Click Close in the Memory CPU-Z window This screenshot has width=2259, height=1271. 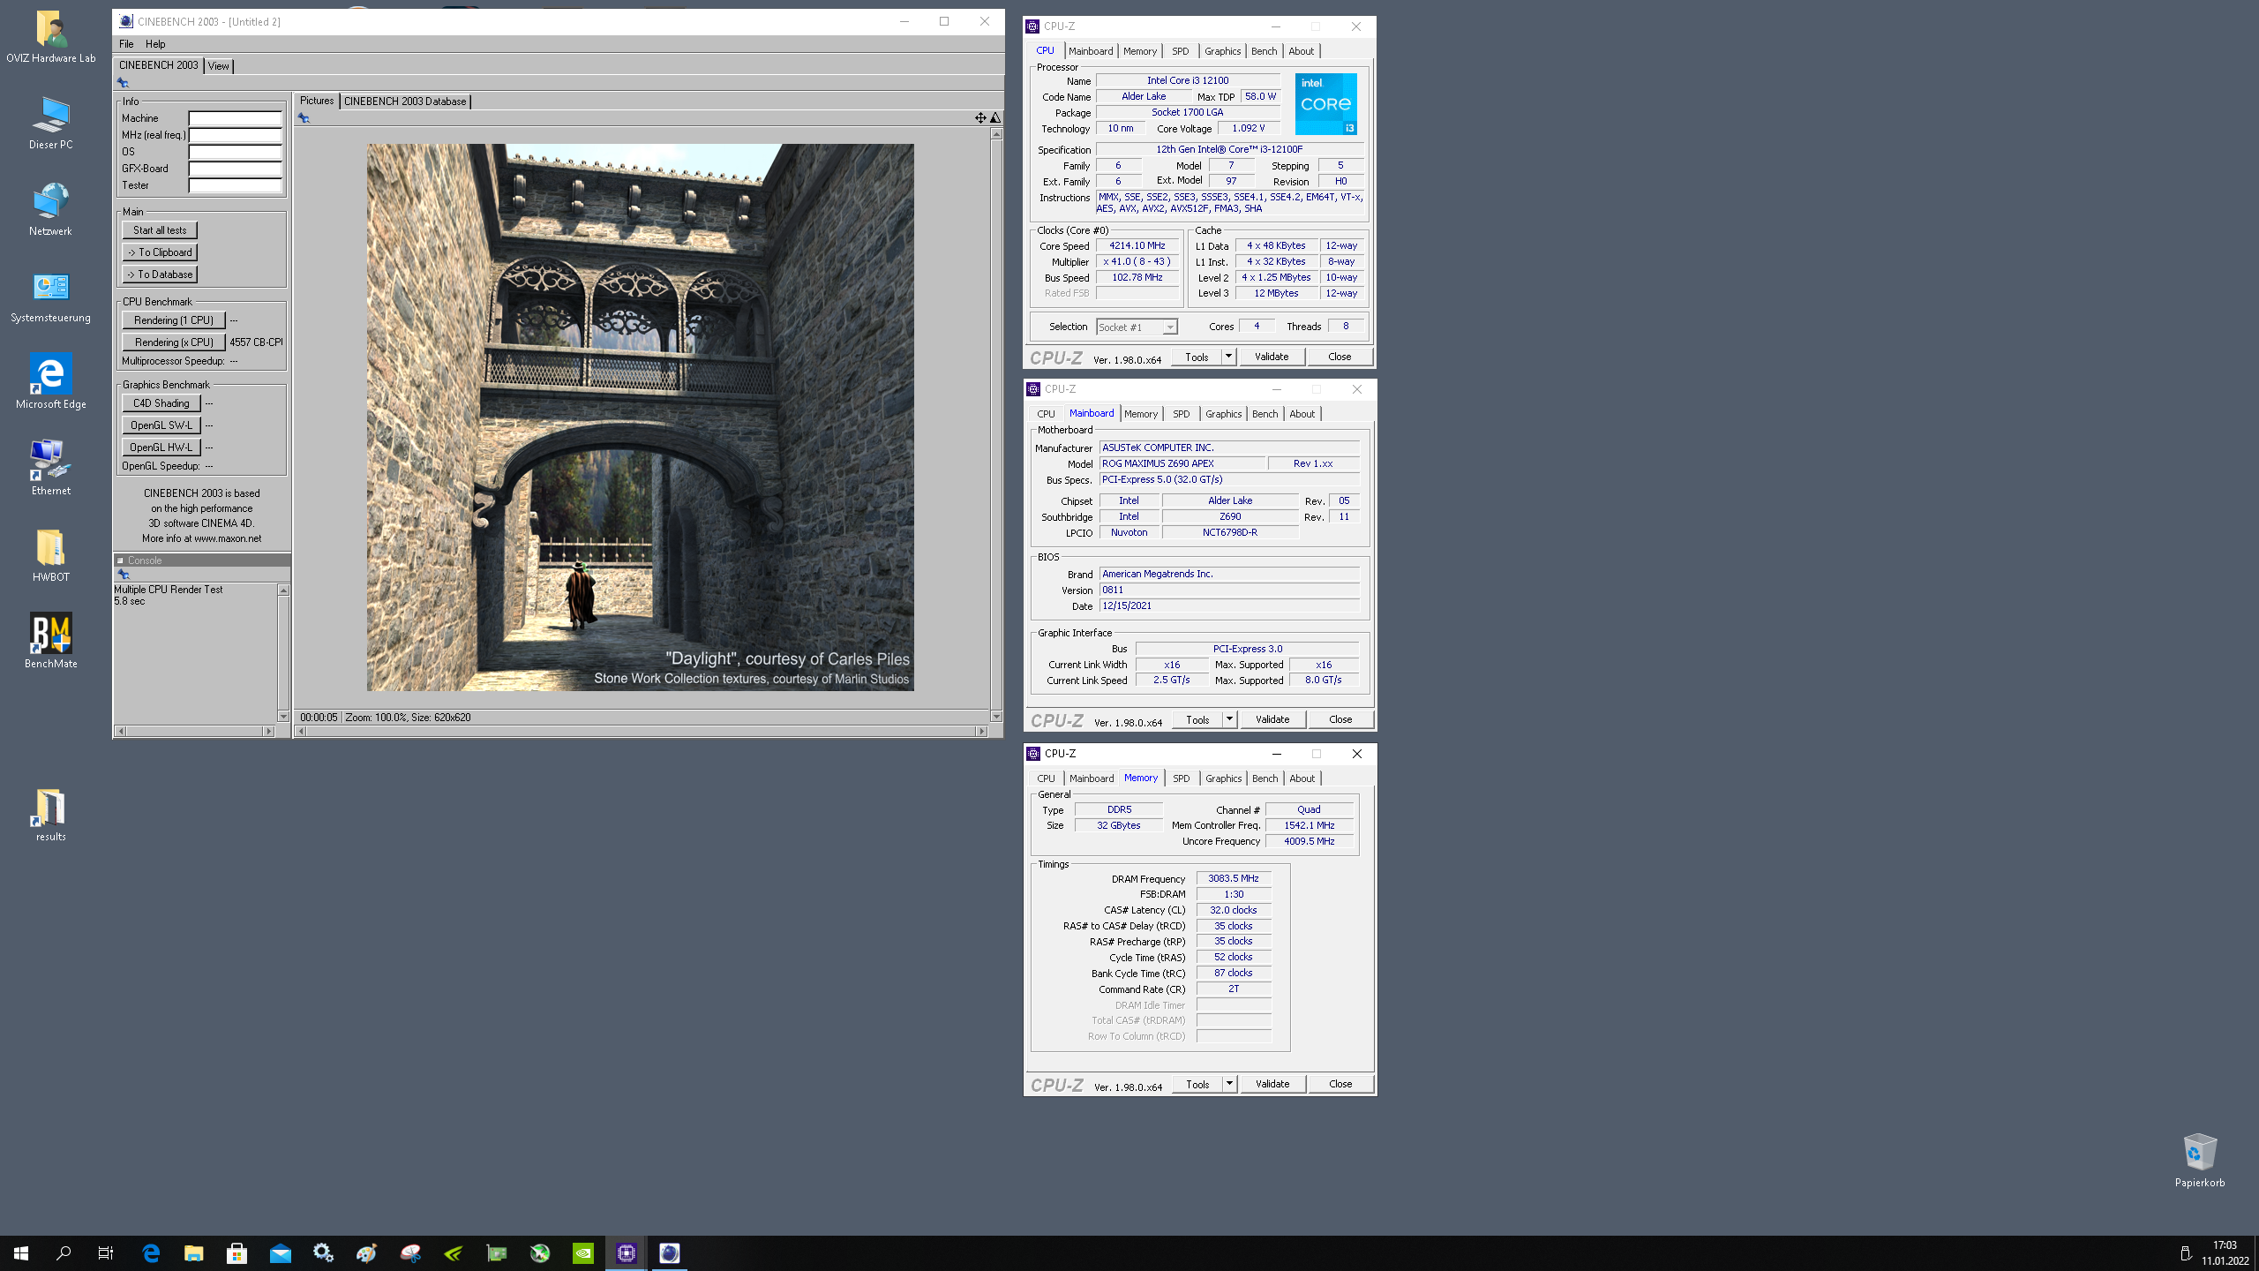click(x=1340, y=1084)
